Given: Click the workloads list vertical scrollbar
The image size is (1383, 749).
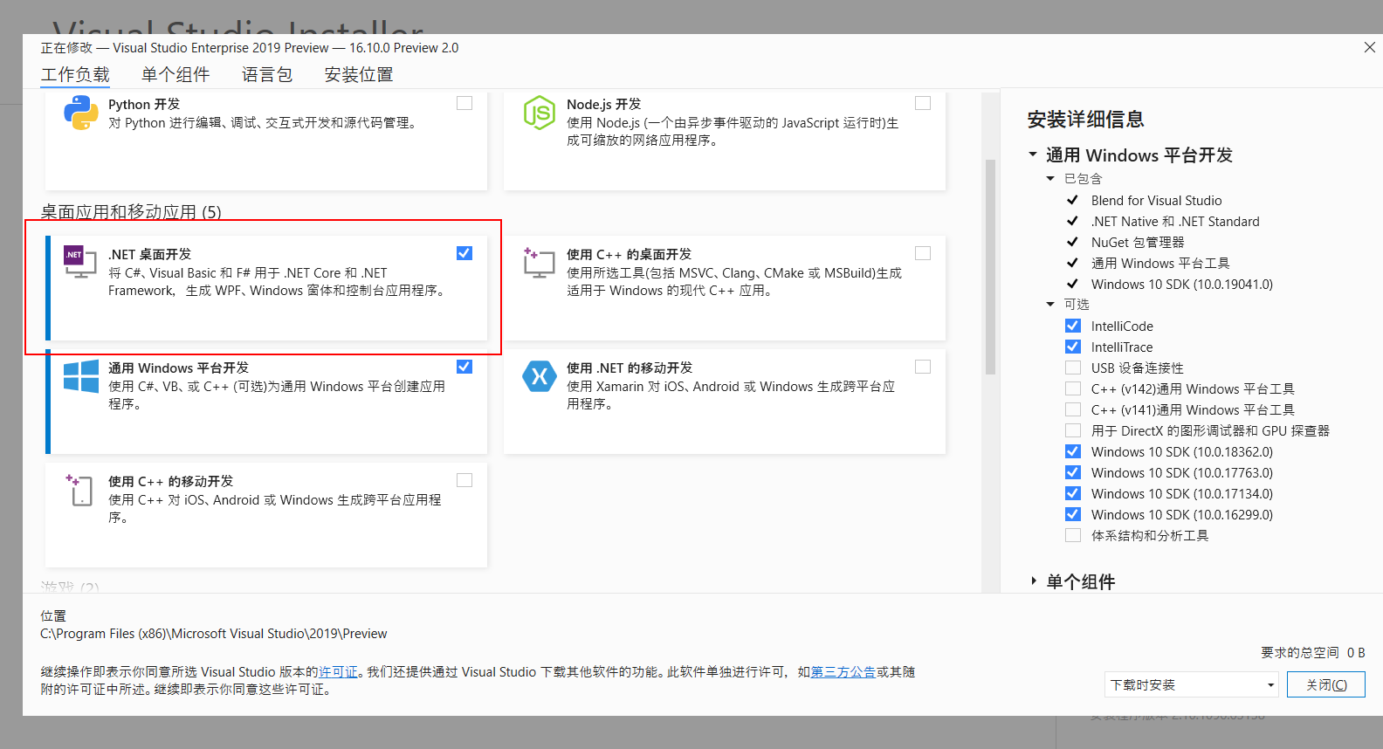Looking at the screenshot, I should coord(990,267).
